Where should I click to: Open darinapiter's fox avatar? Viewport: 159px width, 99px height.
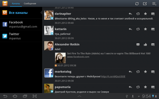[x=49, y=15]
